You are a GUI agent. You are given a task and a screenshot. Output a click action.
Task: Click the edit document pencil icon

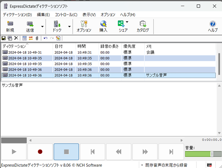[58, 38]
